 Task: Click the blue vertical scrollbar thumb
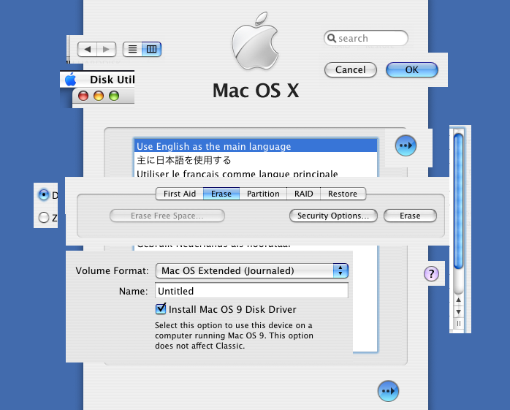[458, 201]
